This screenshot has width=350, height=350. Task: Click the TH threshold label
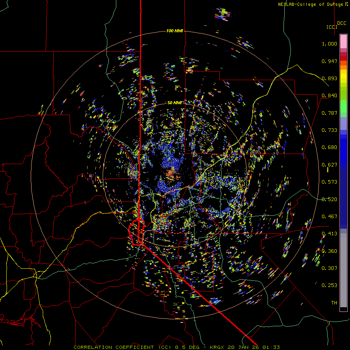pyautogui.click(x=334, y=303)
